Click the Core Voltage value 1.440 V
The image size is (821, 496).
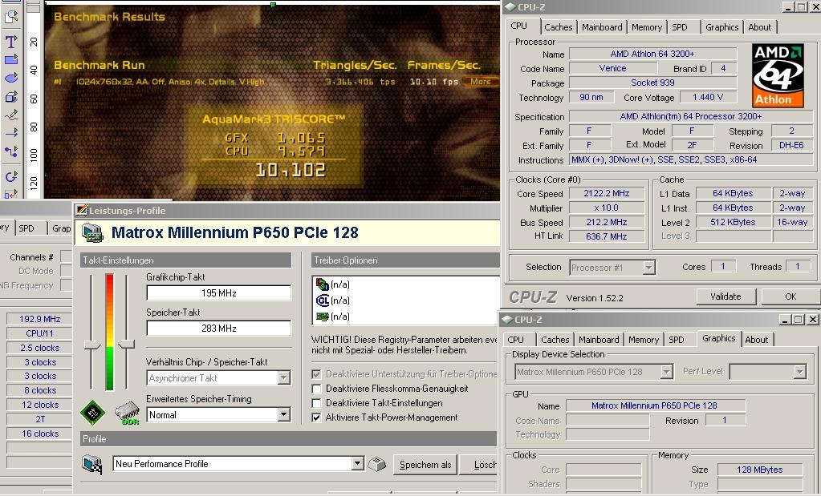pos(708,97)
